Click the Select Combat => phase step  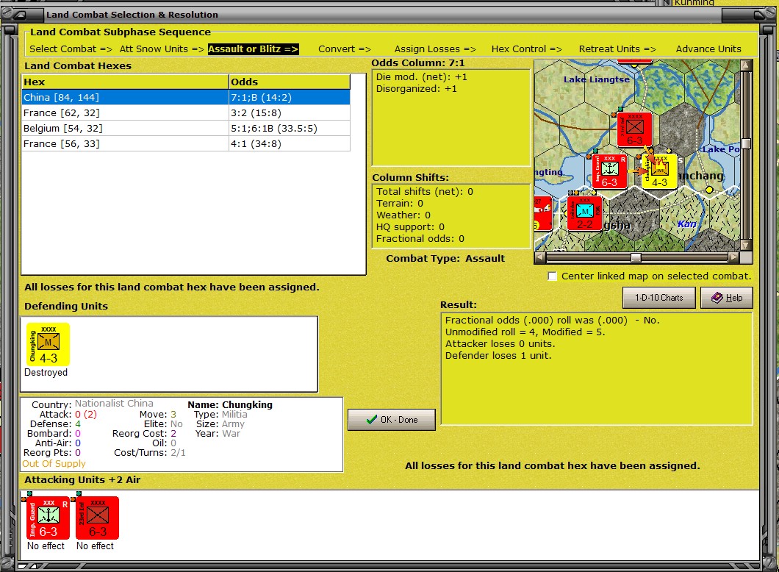click(71, 49)
